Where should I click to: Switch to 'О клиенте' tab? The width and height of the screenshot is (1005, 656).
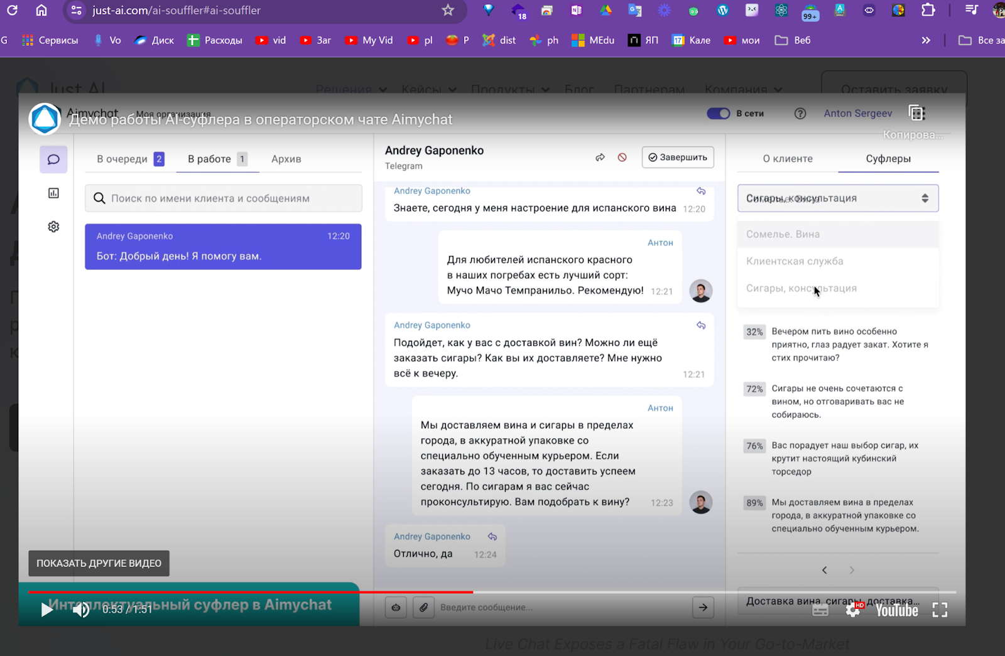pos(788,159)
